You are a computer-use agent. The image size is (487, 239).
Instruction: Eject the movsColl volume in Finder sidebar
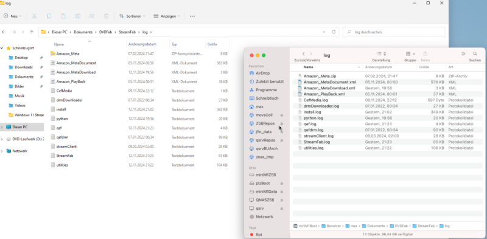[x=282, y=115]
